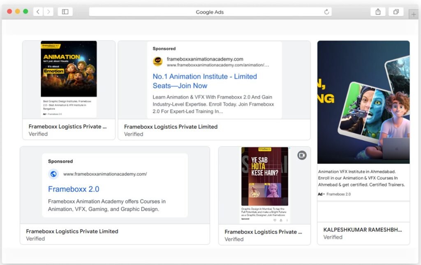Open 'No.1 Animation Institute - Limited Seats' headline

pos(205,81)
